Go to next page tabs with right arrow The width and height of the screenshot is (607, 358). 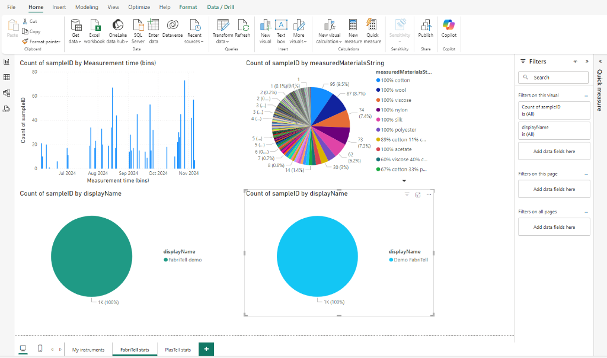60,350
